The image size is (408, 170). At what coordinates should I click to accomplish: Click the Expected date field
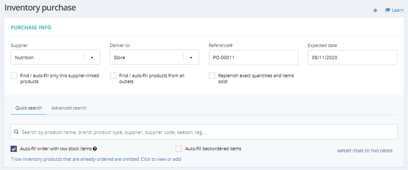pyautogui.click(x=352, y=58)
